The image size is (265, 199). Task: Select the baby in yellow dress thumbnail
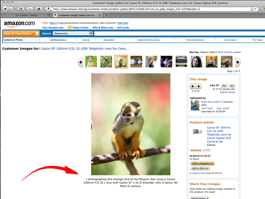(91, 62)
